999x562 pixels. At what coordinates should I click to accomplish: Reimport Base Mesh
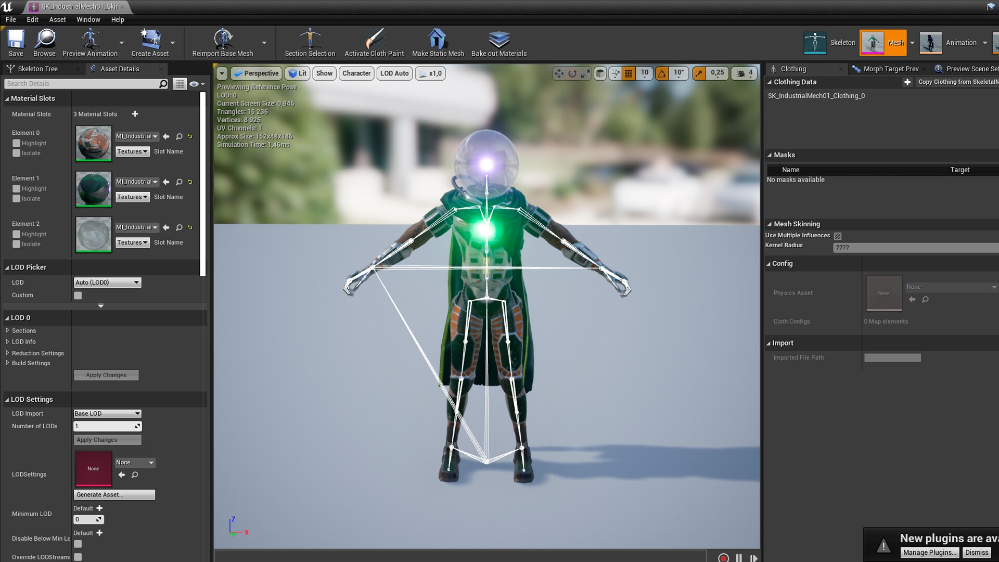(x=222, y=43)
